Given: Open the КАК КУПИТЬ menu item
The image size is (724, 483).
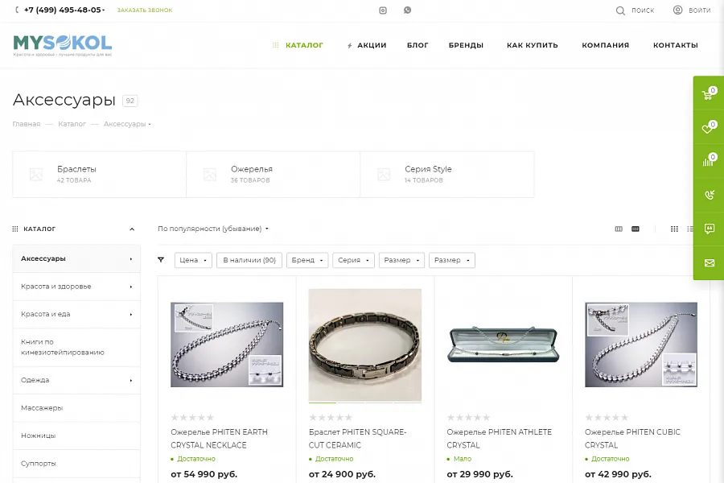Looking at the screenshot, I should click(x=533, y=45).
